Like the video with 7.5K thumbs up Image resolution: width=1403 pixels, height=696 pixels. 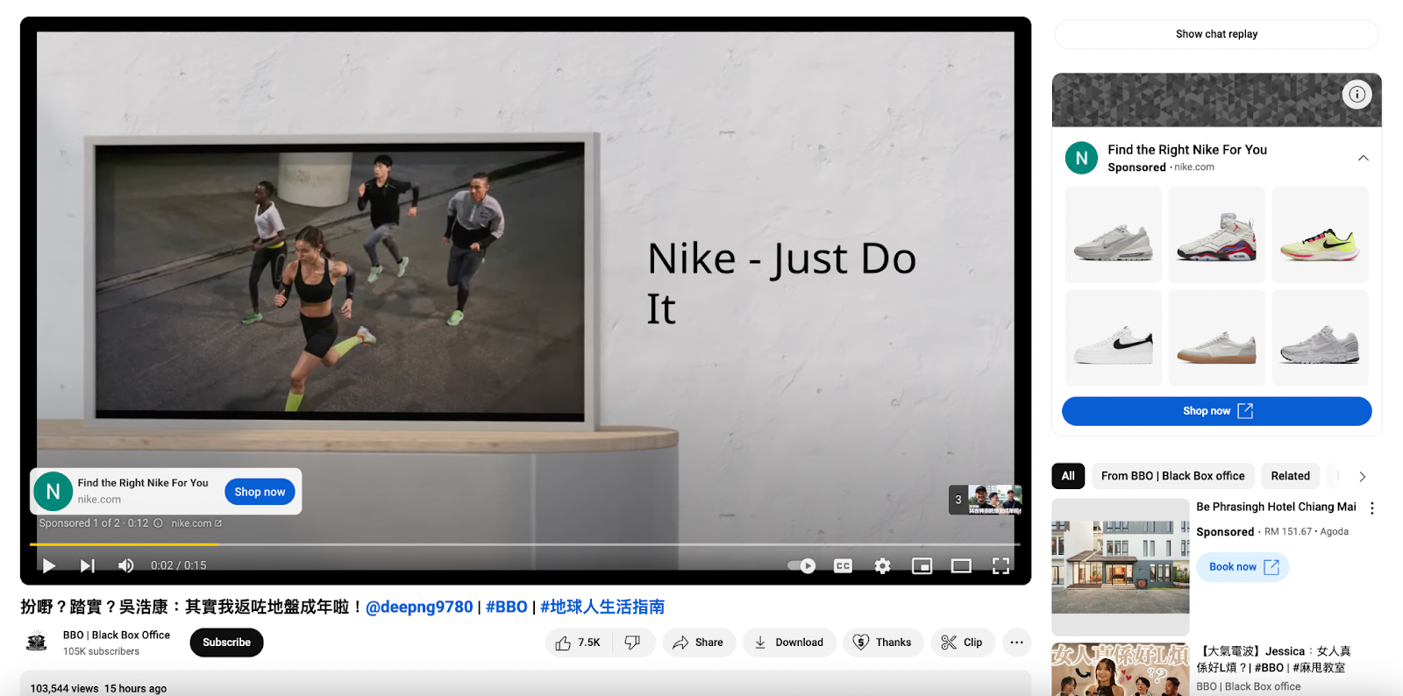click(579, 643)
